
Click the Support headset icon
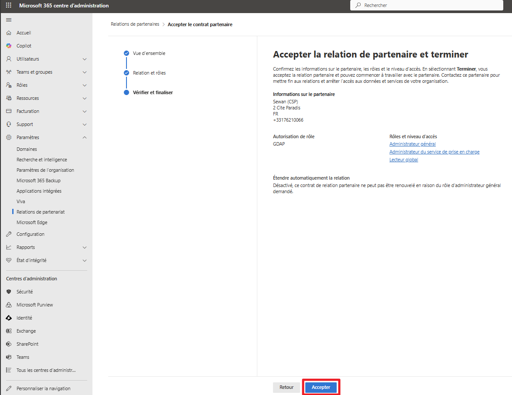[x=9, y=124]
